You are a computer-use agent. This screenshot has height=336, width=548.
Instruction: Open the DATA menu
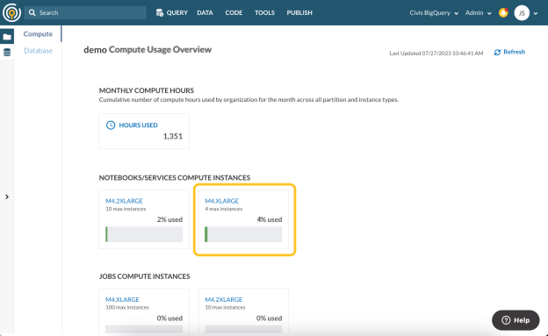point(205,12)
